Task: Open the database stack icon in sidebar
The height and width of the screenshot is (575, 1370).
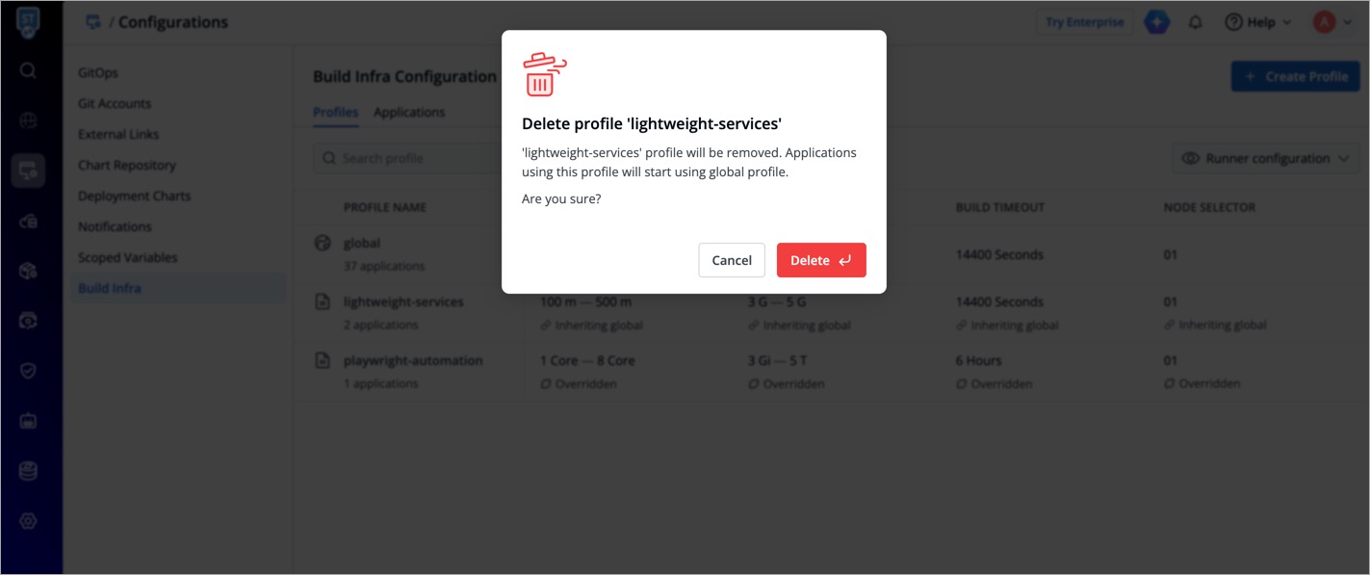Action: coord(28,471)
